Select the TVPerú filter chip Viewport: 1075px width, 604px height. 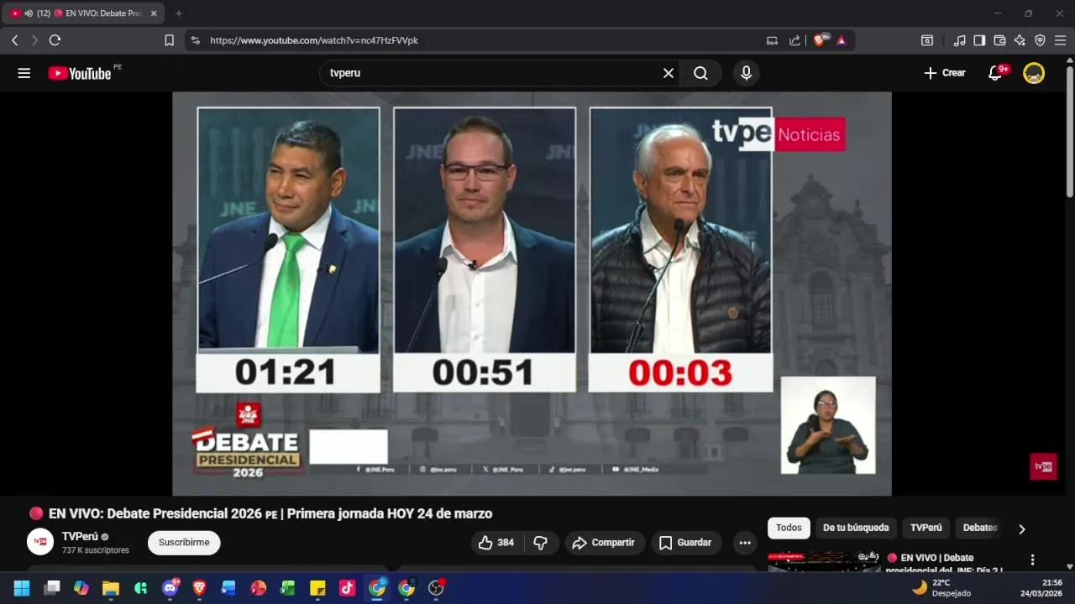coord(926,528)
